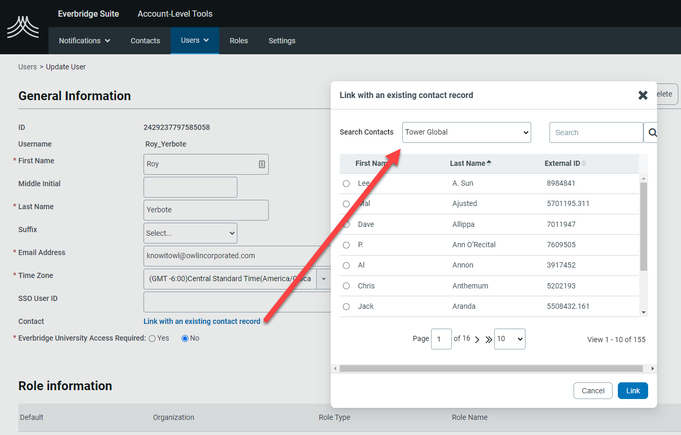Switch to the Roles tab
Image resolution: width=681 pixels, height=435 pixels.
(x=238, y=41)
